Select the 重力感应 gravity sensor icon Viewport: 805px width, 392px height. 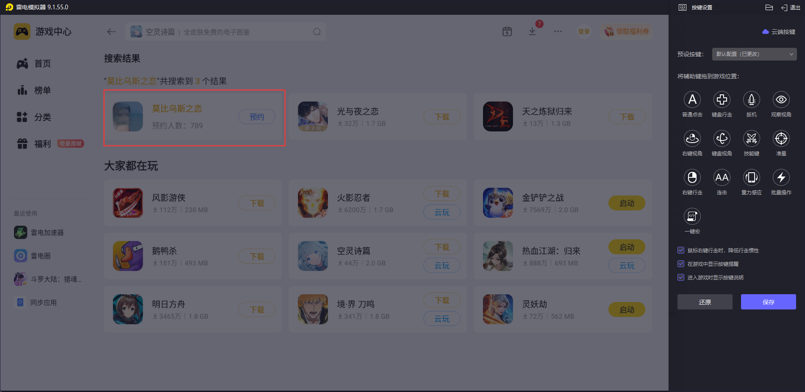pyautogui.click(x=751, y=177)
